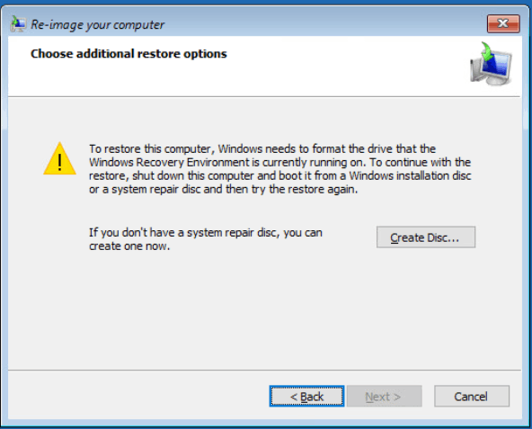Cancel the re-image wizard
This screenshot has height=429, width=532.
(472, 396)
